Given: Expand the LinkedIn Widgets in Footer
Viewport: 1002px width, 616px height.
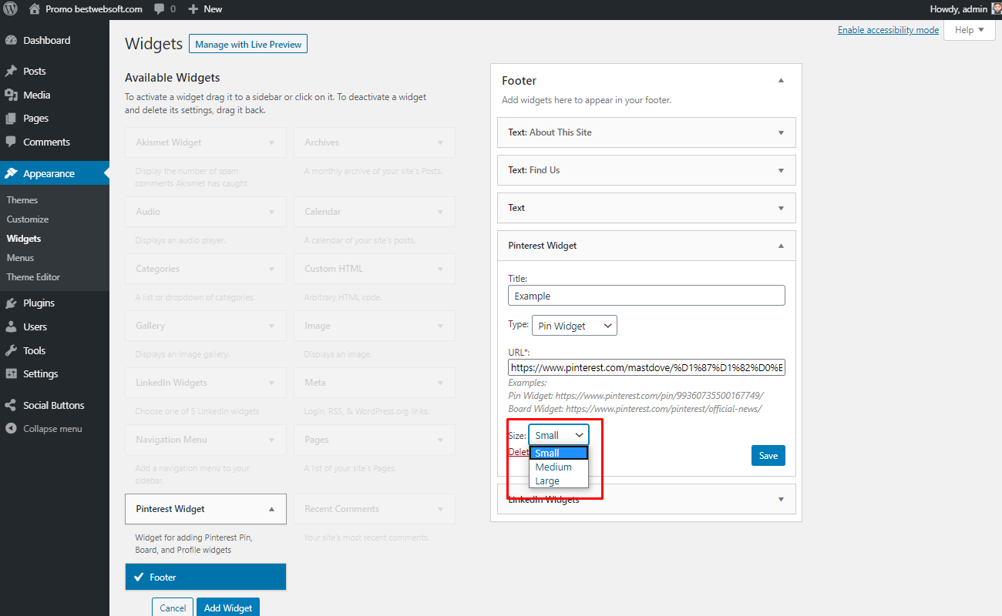Looking at the screenshot, I should click(x=781, y=499).
